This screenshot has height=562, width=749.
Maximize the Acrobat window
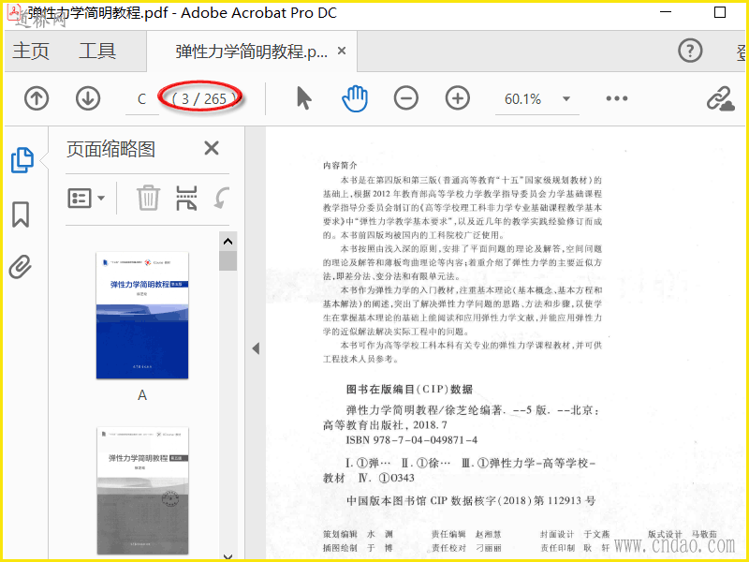pyautogui.click(x=720, y=12)
